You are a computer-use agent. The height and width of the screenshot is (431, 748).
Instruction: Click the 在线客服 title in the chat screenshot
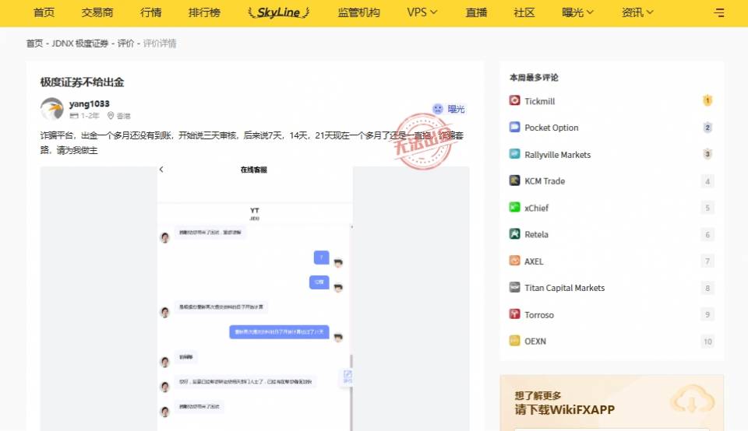pyautogui.click(x=254, y=170)
